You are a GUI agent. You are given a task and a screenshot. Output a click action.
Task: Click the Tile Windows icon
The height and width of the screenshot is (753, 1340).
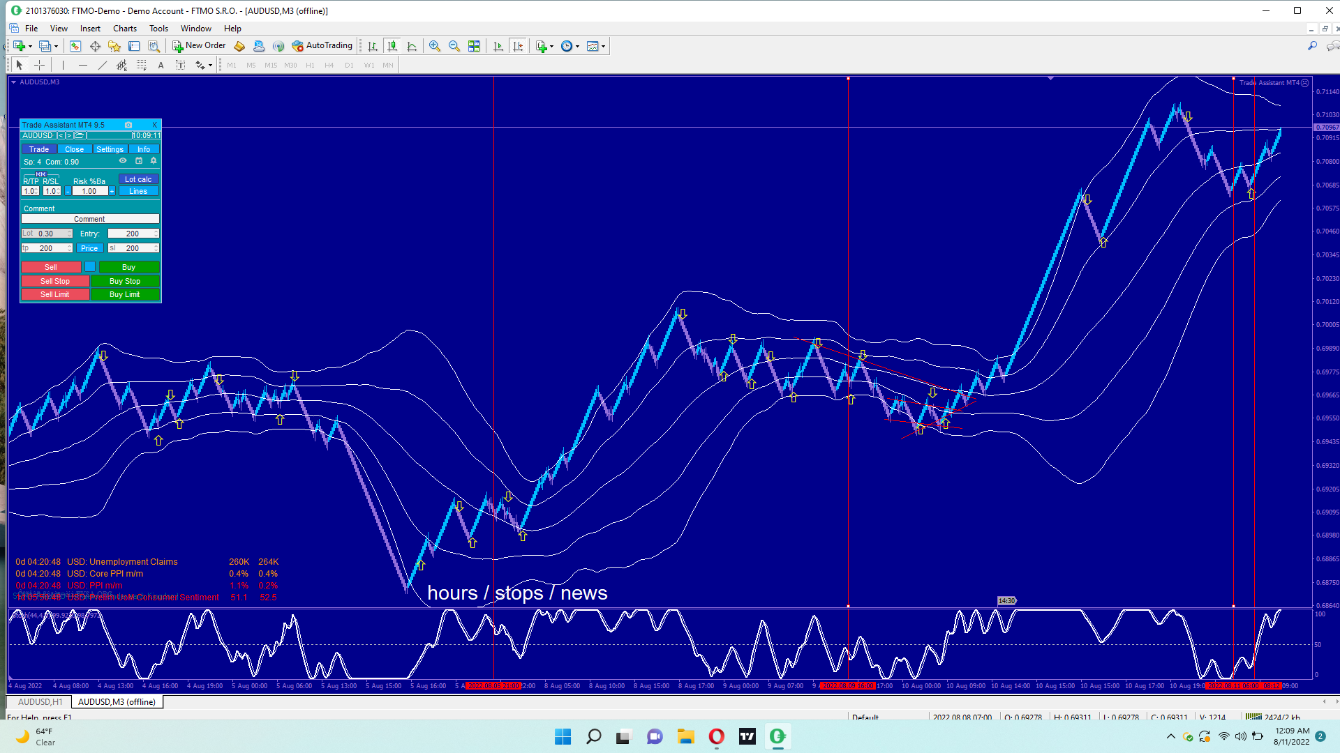(x=474, y=46)
